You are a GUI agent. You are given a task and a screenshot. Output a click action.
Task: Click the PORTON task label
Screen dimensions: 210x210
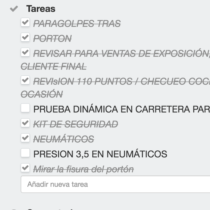[52, 39]
